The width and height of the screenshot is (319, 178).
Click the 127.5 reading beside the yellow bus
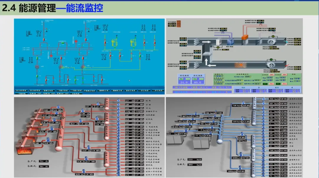click(104, 55)
